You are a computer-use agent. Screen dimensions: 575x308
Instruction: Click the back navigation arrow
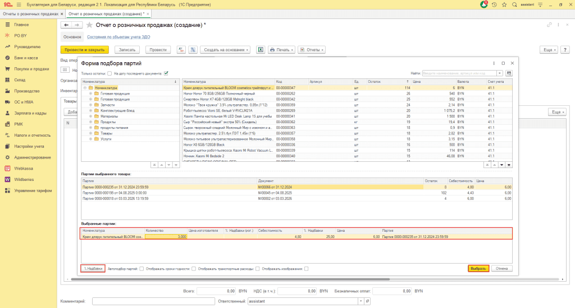66,25
